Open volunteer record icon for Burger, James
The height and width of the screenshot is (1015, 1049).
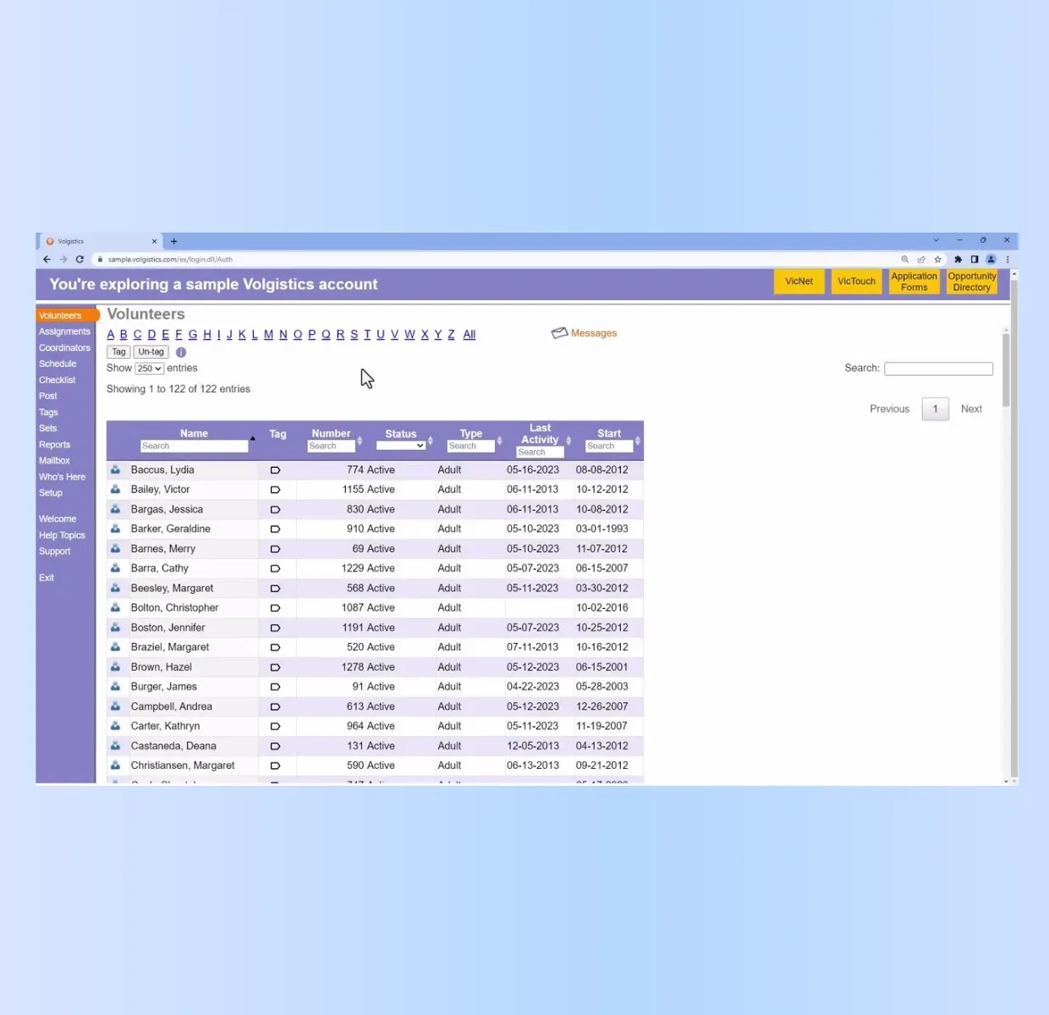coord(115,687)
